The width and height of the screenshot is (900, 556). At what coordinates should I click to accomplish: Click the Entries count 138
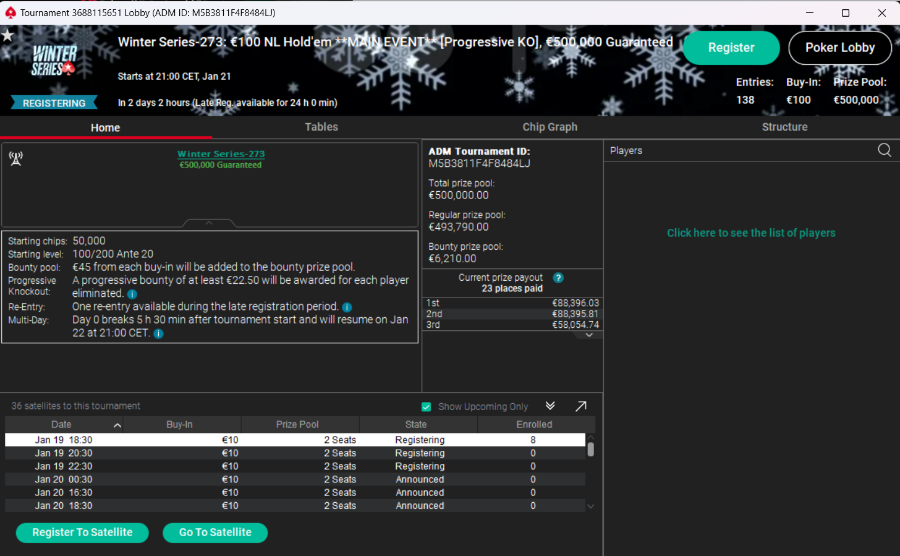745,100
